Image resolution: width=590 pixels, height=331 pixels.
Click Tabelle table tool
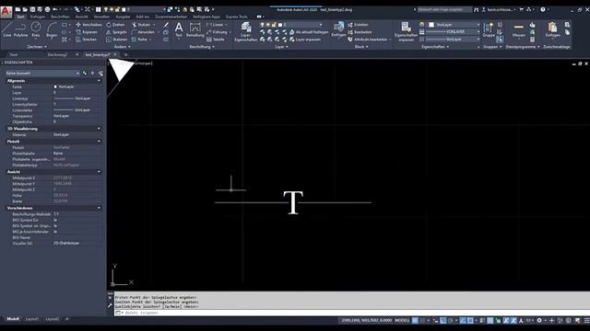click(216, 40)
